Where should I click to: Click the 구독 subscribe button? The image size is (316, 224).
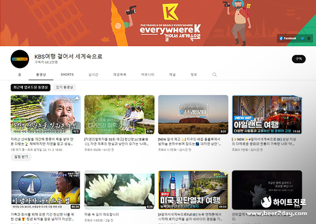tap(299, 59)
